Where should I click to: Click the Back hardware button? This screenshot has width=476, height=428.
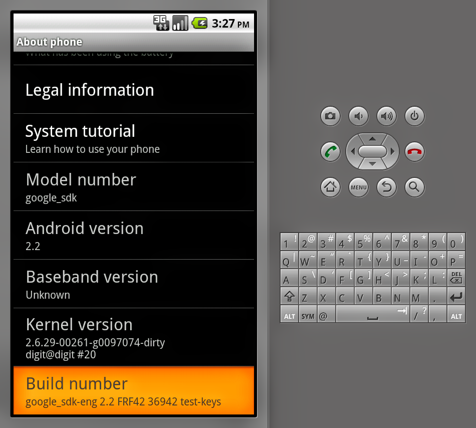point(386,187)
